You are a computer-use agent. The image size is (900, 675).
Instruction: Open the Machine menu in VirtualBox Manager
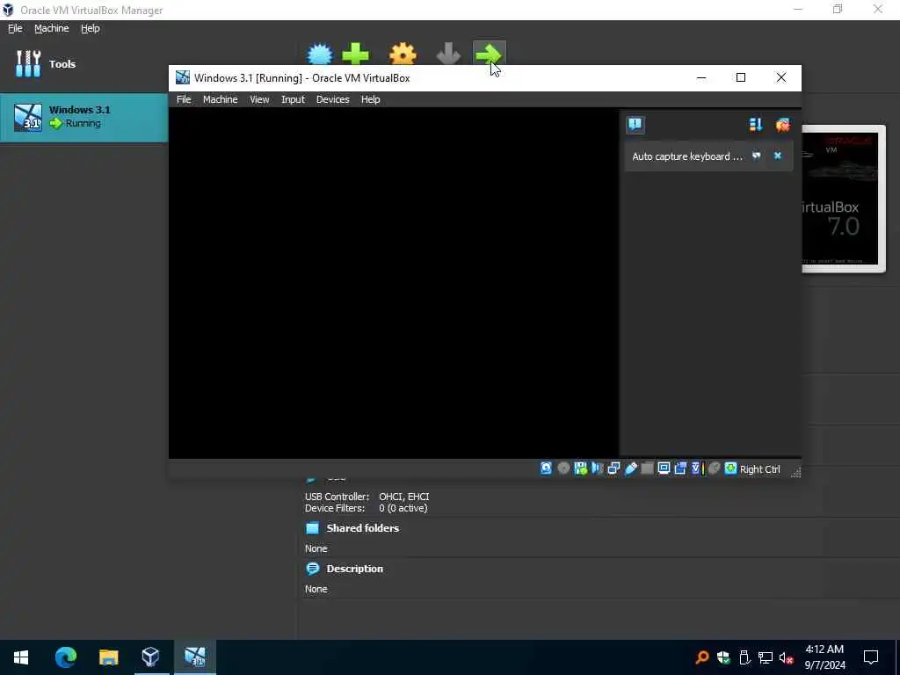click(x=52, y=28)
